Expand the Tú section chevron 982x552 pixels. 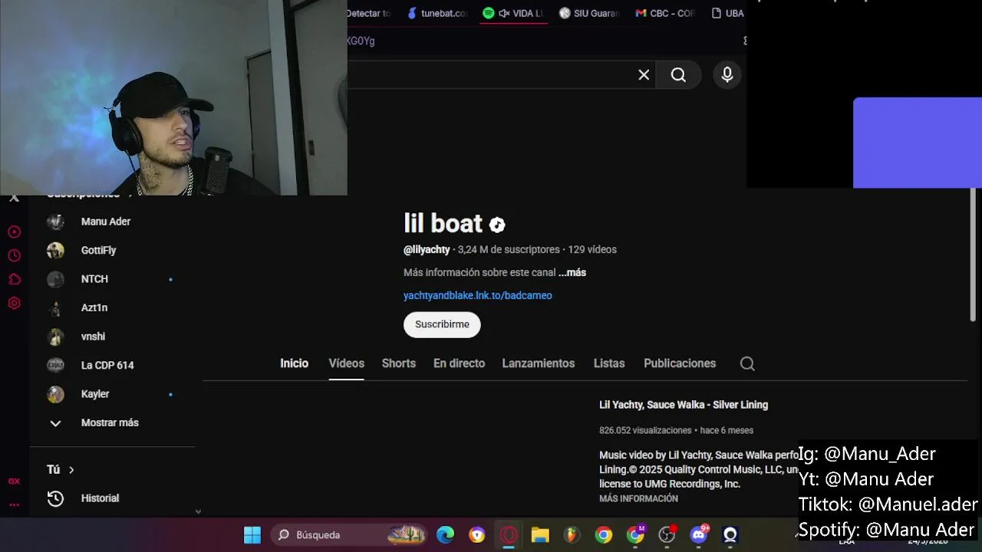coord(71,469)
